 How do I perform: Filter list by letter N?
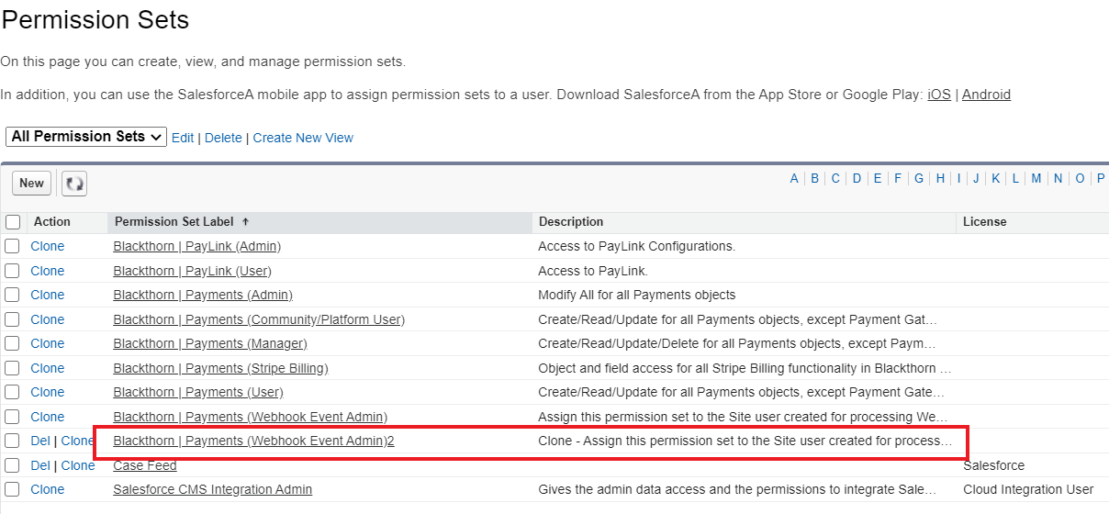tap(1058, 179)
